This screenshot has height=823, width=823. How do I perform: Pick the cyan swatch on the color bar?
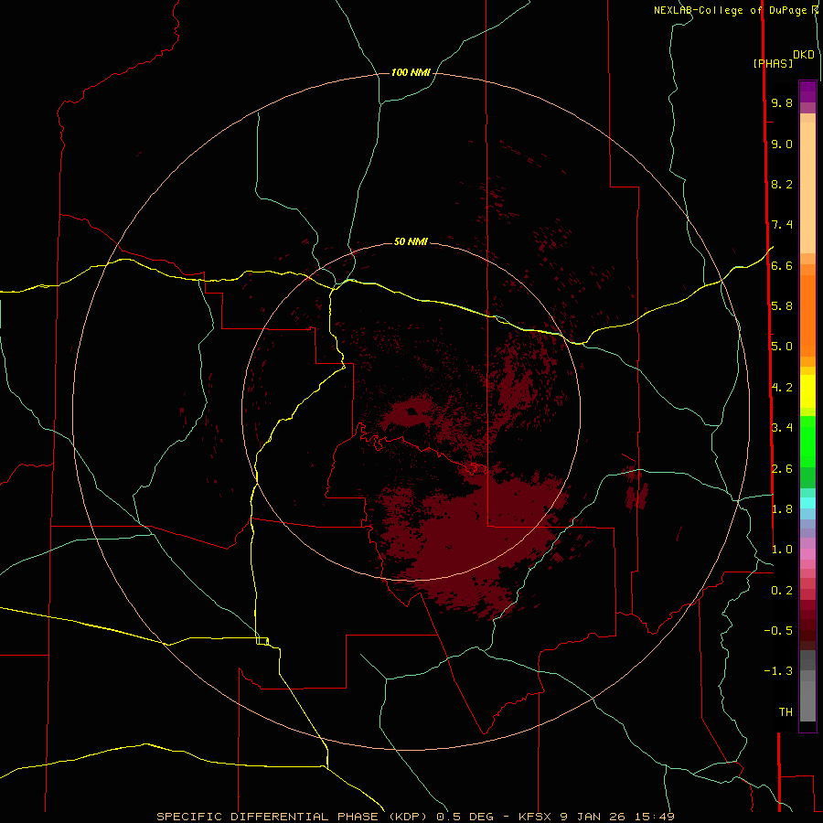point(807,503)
